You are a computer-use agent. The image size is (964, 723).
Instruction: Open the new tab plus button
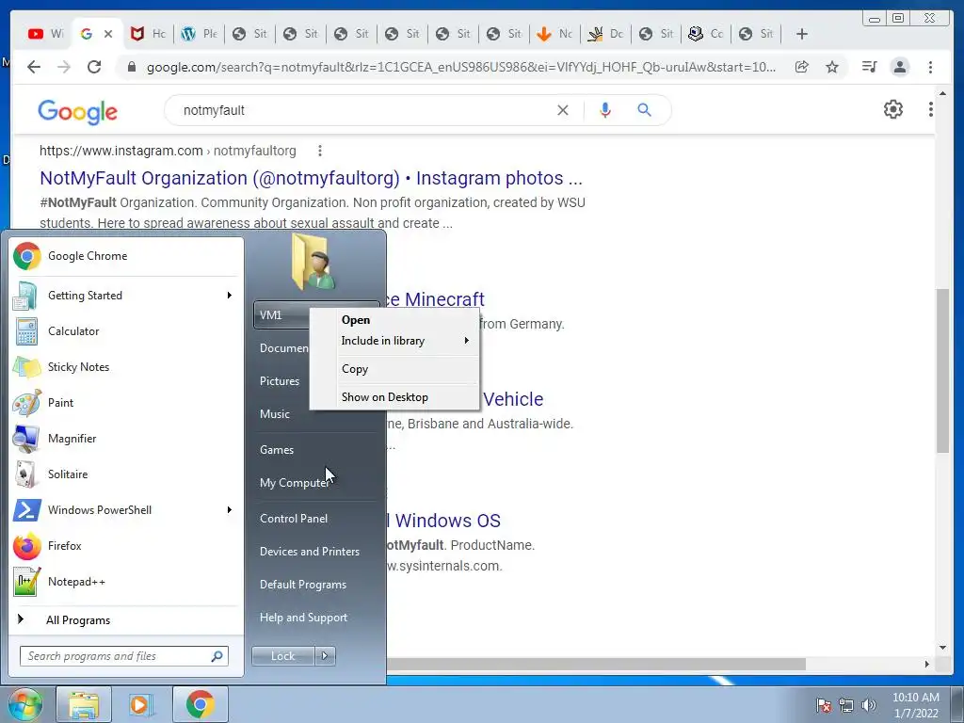coord(802,34)
